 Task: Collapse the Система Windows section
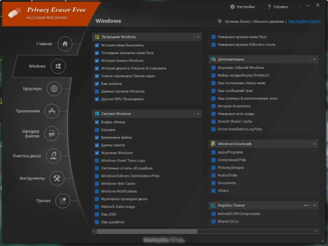[x=198, y=114]
